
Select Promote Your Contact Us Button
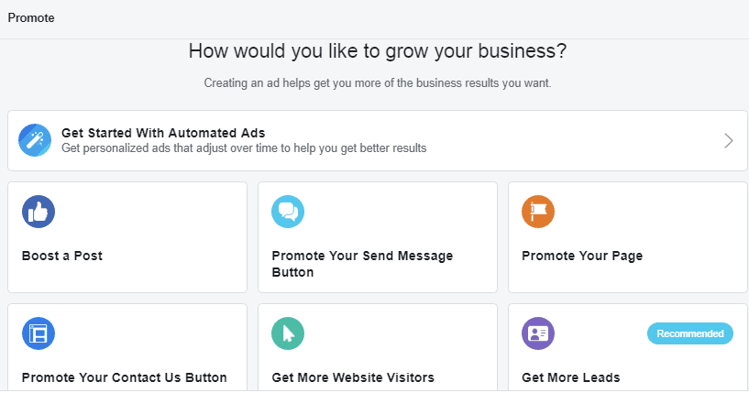[x=124, y=377]
